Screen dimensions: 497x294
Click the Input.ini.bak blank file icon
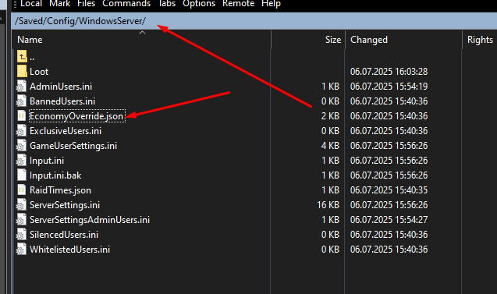tap(21, 175)
